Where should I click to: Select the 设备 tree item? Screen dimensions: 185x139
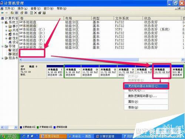pyautogui.click(x=13, y=42)
